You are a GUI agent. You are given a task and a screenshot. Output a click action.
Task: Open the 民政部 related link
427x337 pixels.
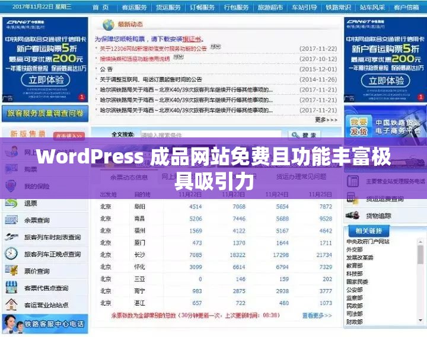(354, 306)
